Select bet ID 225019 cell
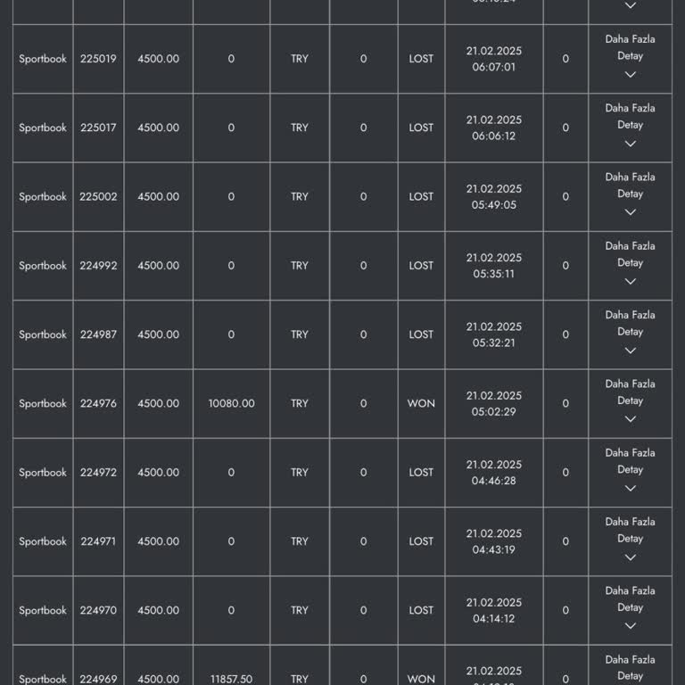 (x=98, y=59)
